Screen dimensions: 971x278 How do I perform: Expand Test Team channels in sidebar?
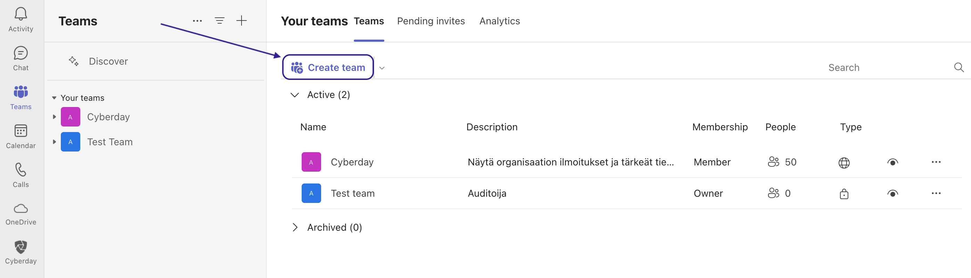[54, 142]
